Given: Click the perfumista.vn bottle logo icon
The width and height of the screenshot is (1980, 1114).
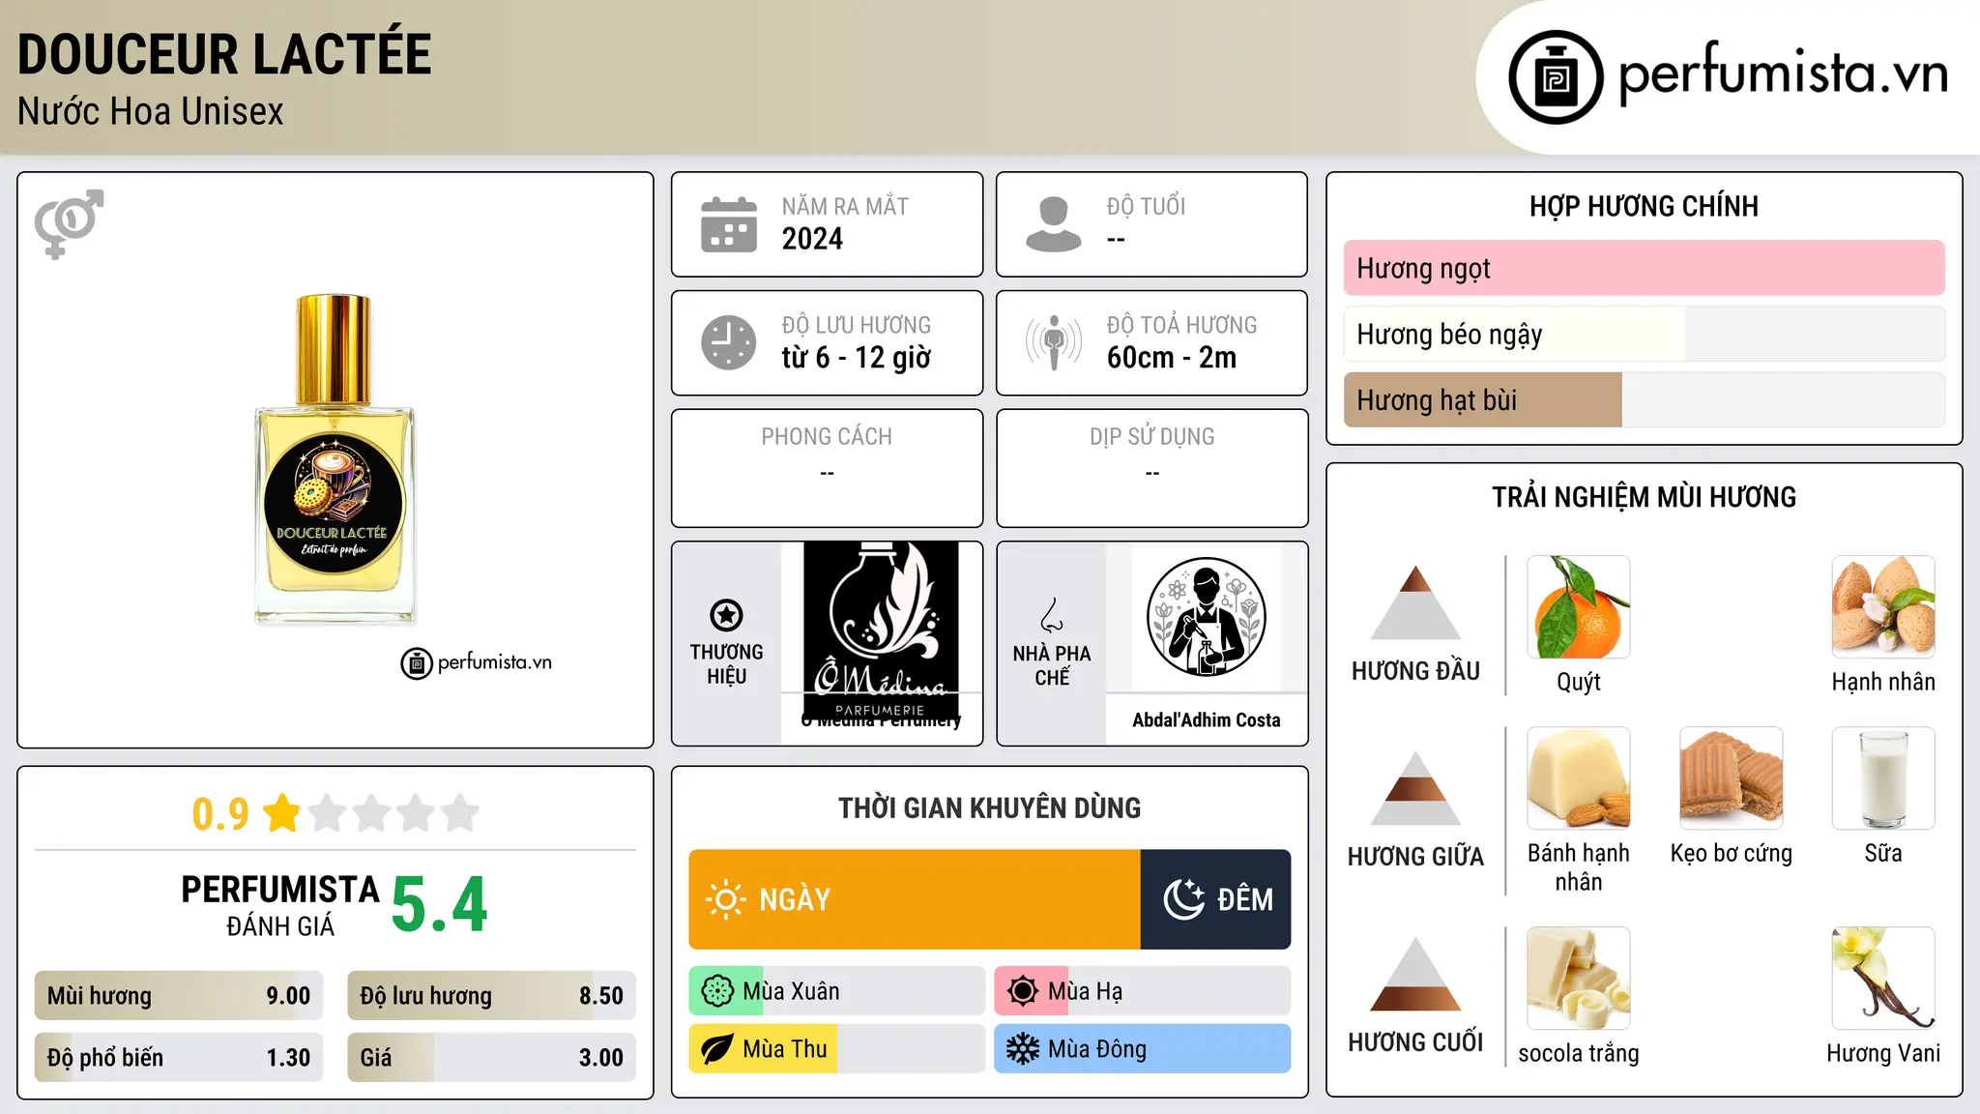Looking at the screenshot, I should [1556, 77].
